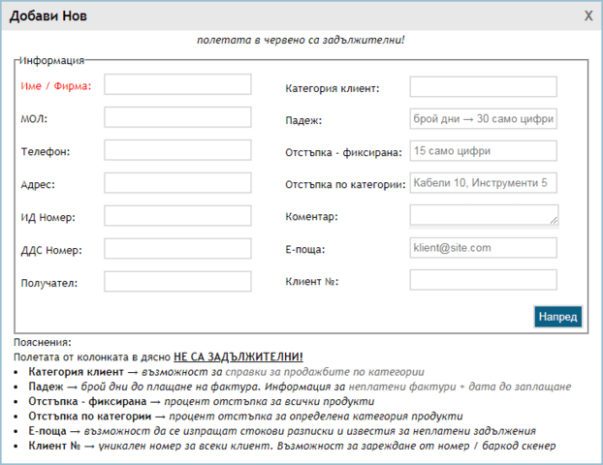The height and width of the screenshot is (465, 603).
Task: Click the red Име / Фирма label
Action: 55,86
